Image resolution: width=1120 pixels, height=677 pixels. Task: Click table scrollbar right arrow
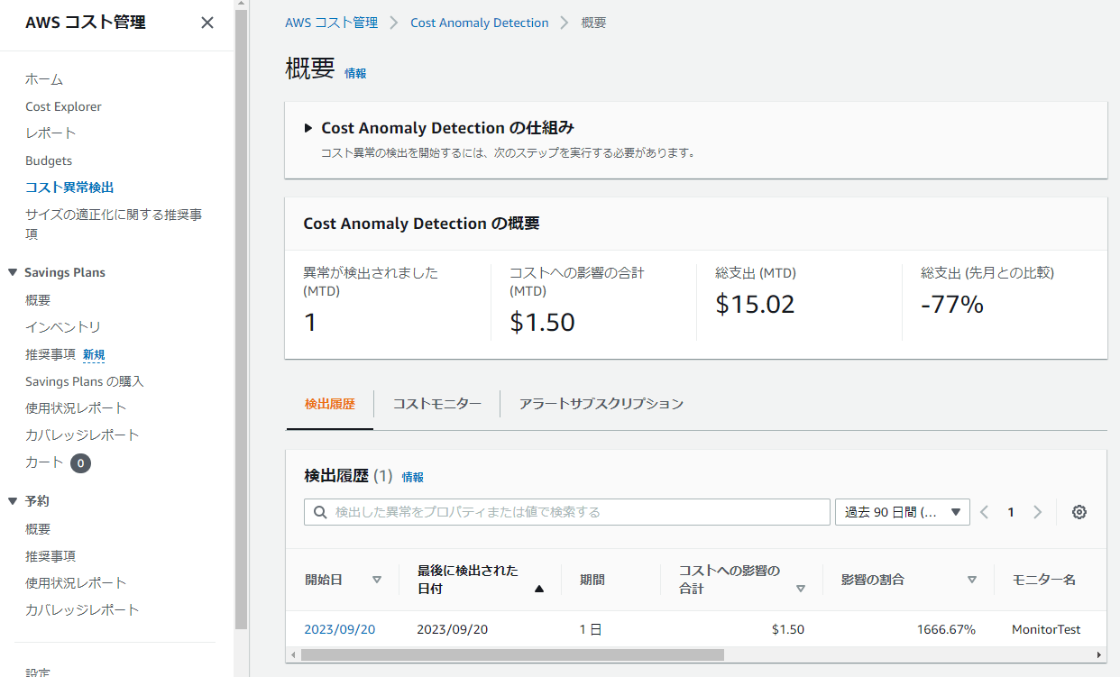point(1099,655)
